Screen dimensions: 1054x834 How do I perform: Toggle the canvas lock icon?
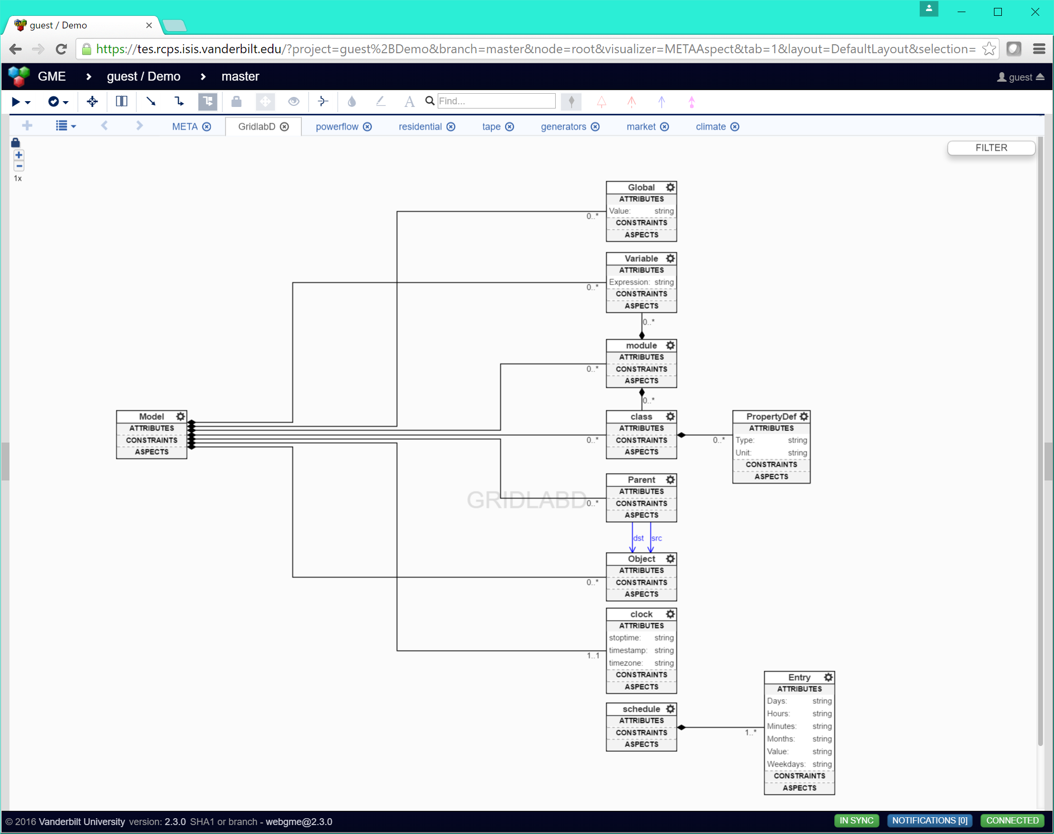click(x=15, y=143)
